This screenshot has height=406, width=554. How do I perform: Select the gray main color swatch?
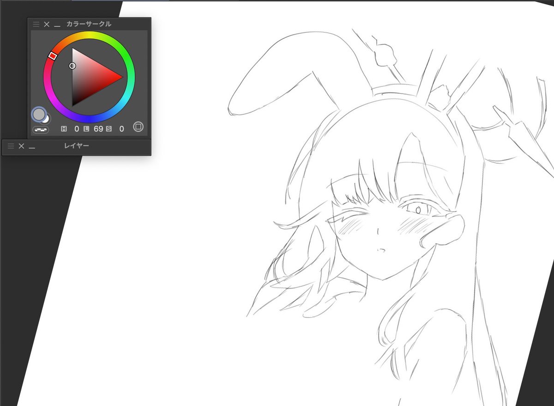39,115
